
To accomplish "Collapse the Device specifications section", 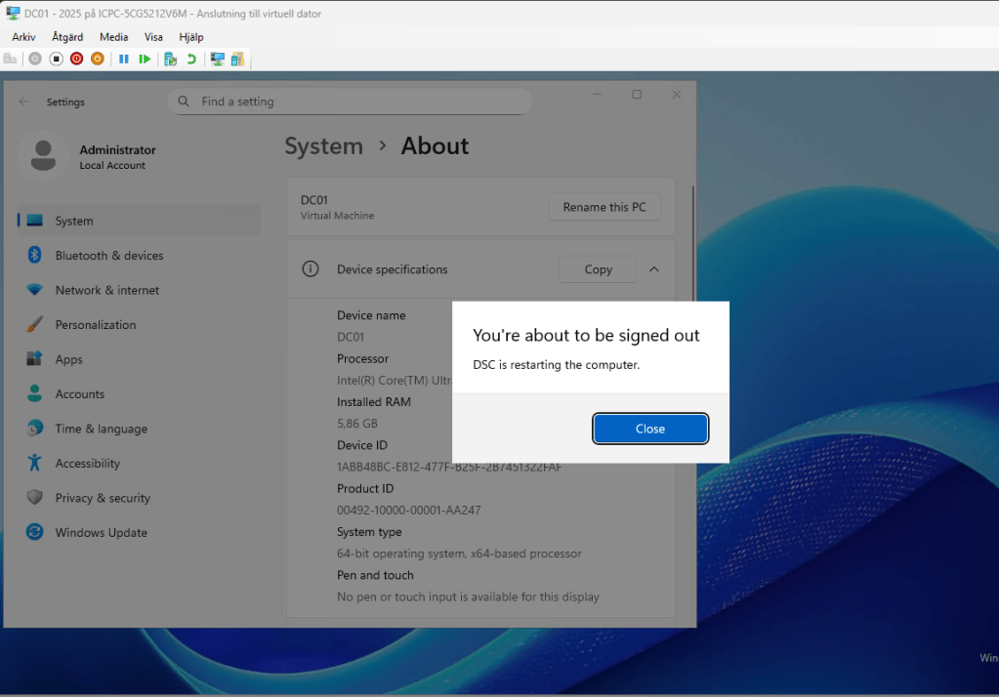I will tap(654, 269).
